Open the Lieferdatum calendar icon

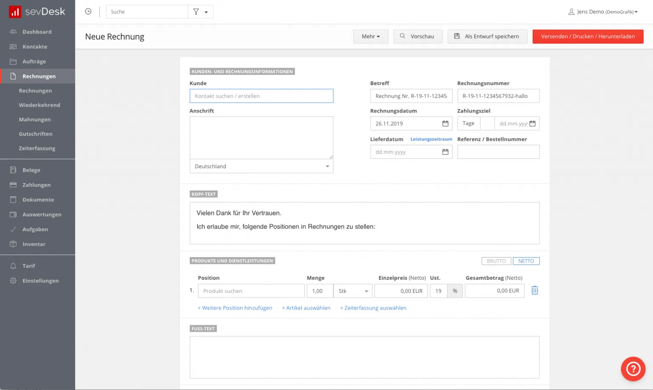click(445, 152)
